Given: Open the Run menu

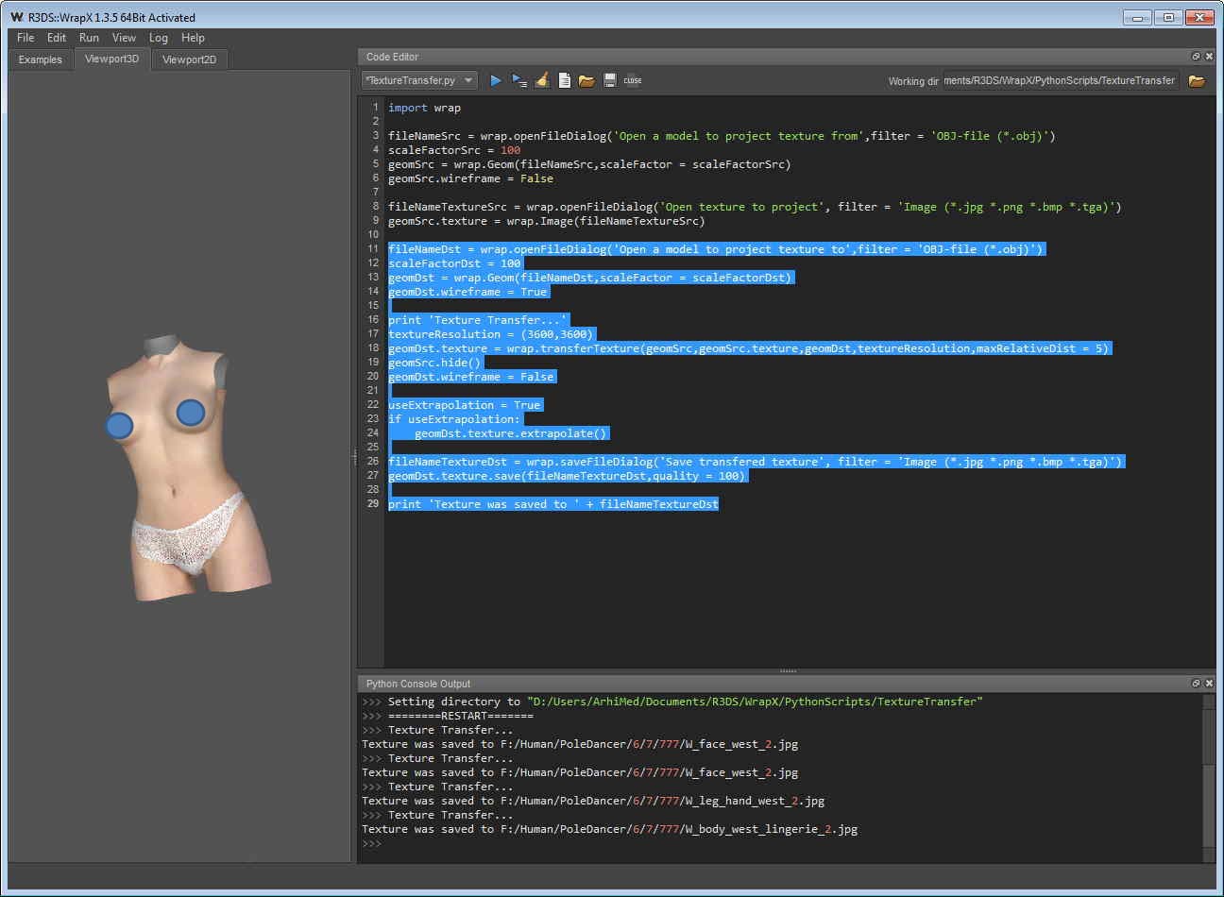Looking at the screenshot, I should pyautogui.click(x=89, y=38).
